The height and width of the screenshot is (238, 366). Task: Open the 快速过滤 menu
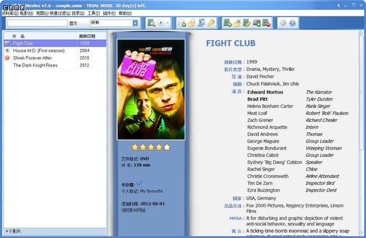[x=60, y=13]
